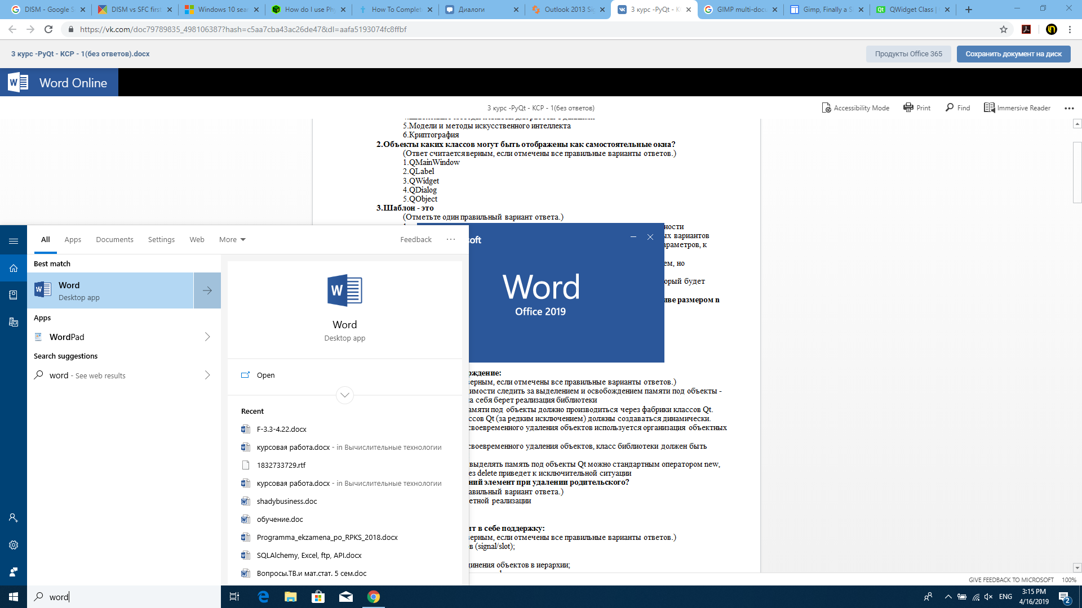
Task: Click scroll down arrow in document
Action: [x=1077, y=567]
